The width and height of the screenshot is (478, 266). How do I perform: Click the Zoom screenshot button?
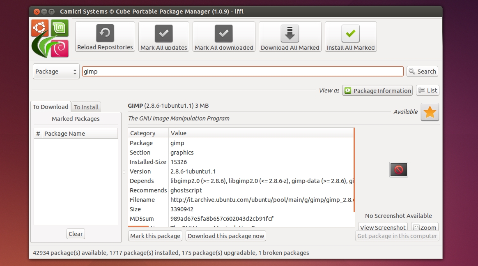tap(425, 227)
